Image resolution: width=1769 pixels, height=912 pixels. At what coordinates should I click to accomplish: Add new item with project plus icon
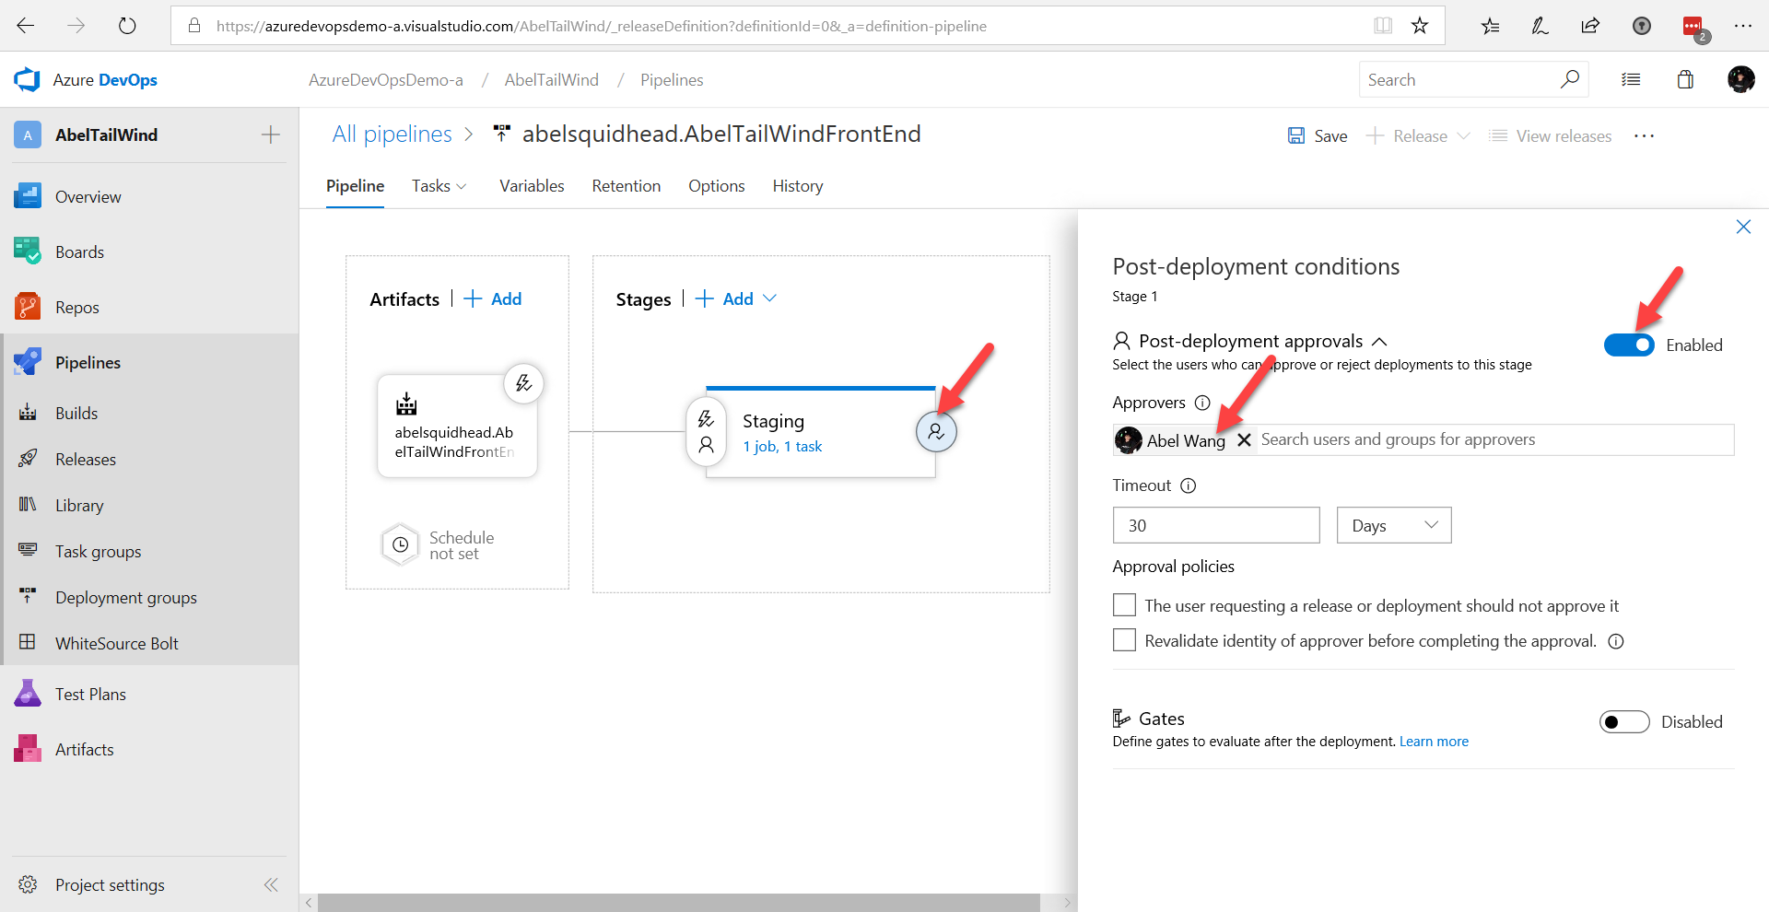point(270,135)
